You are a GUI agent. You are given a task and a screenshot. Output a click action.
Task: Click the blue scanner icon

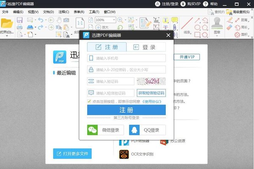coord(30,27)
